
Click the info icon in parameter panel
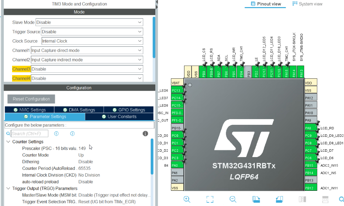click(x=145, y=134)
